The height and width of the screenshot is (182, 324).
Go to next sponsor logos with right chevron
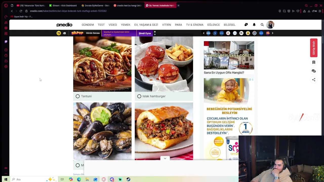tap(272, 33)
